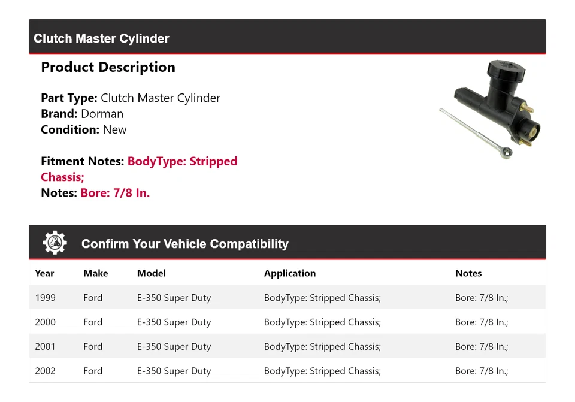This screenshot has width=575, height=402.
Task: Click the Confirm Your Vehicle Compatibility heading
Action: pos(184,244)
